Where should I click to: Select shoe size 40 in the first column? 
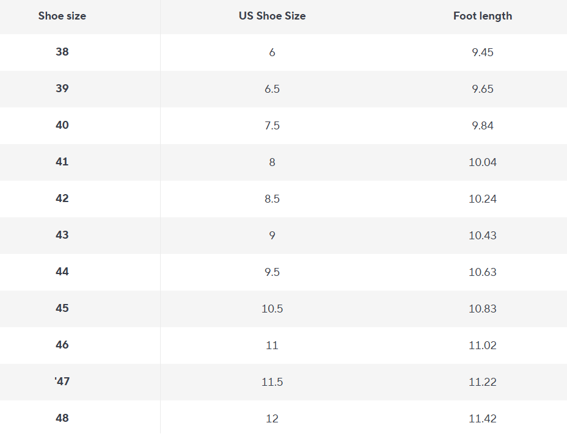(x=62, y=125)
